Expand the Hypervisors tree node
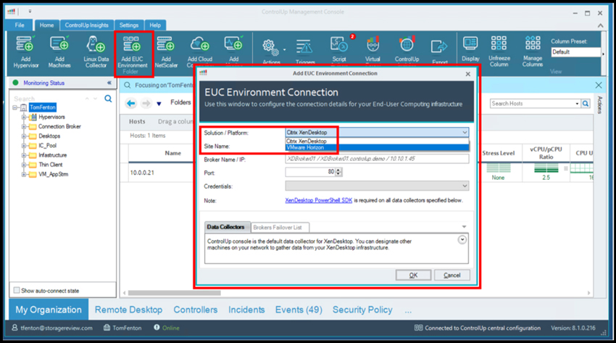The image size is (616, 343). pos(24,117)
